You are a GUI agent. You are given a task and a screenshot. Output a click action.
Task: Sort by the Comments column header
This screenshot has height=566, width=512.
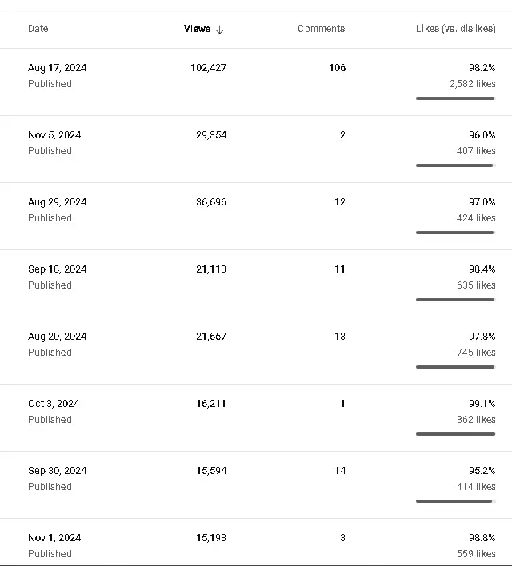coord(322,29)
